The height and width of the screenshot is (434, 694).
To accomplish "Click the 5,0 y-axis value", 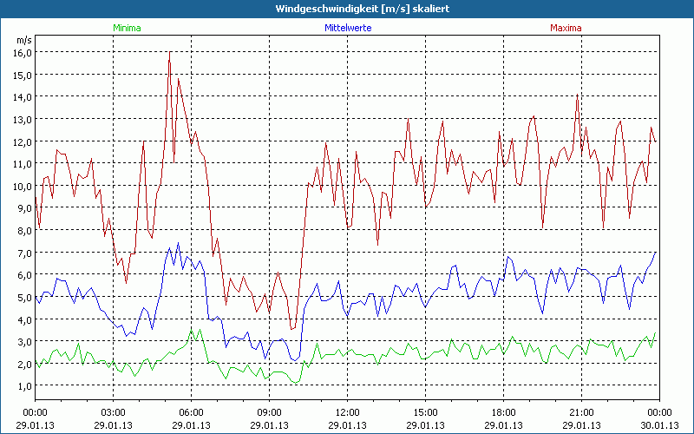I will pos(25,297).
